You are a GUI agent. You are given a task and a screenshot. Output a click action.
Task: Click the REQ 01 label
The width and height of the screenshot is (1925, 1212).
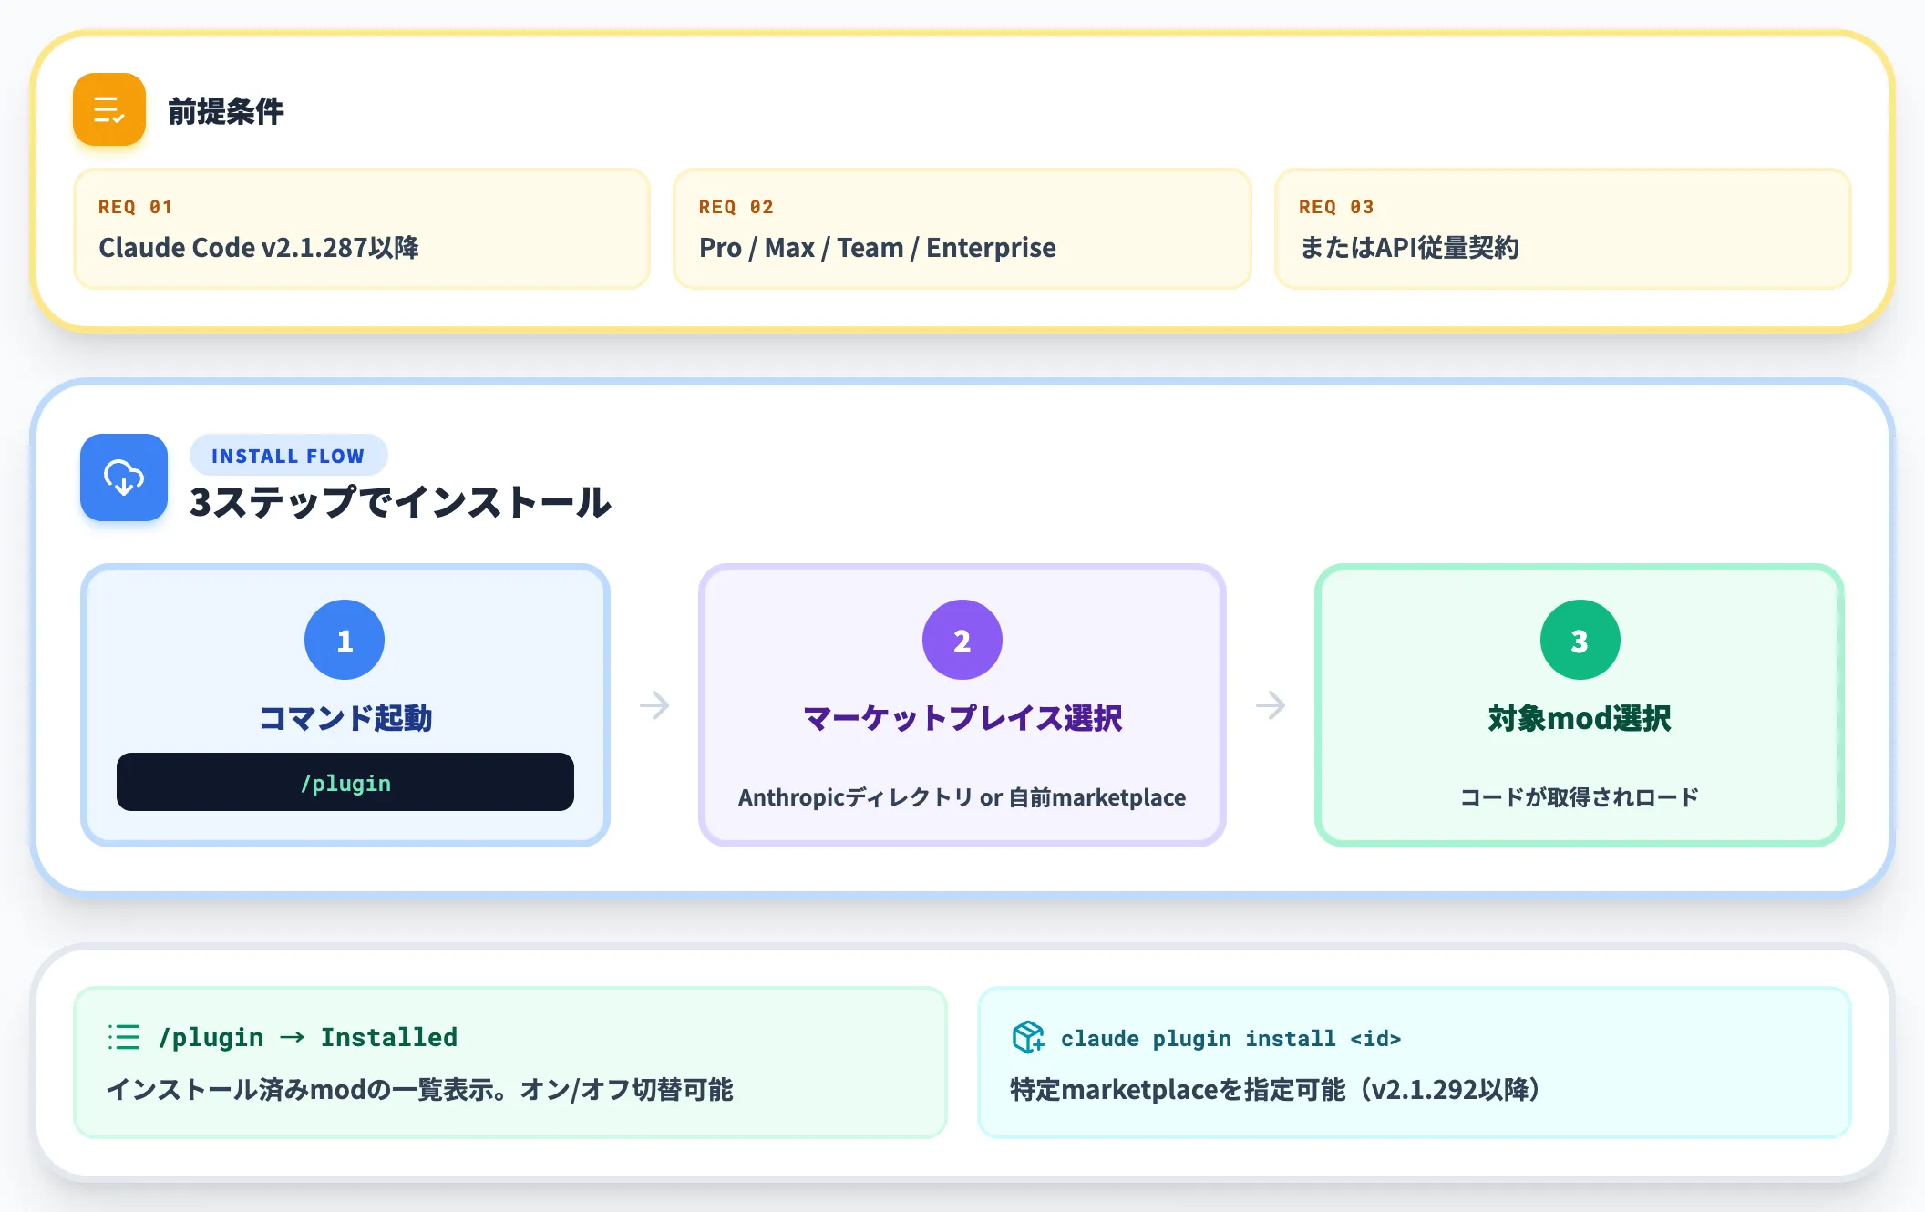coord(135,207)
